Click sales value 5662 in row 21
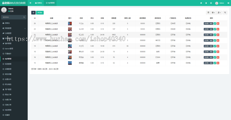This screenshot has width=231, height=120. coord(114,35)
